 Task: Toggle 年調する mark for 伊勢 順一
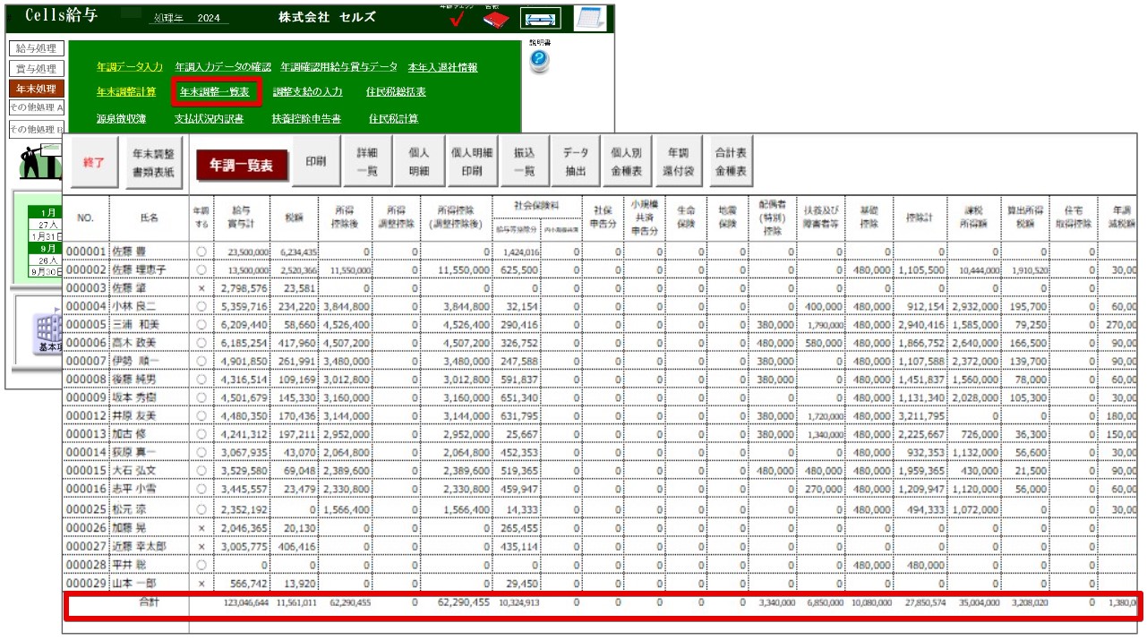pos(201,361)
